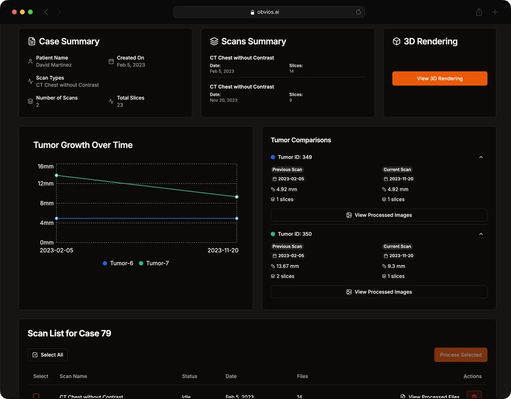
Task: Click Tumor-7 data point at 2023-11-20
Action: point(237,197)
